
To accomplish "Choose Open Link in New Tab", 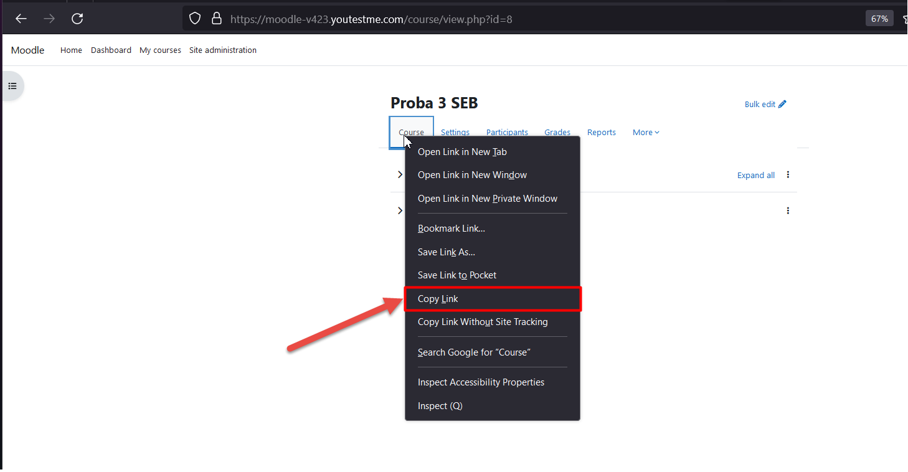I will [x=462, y=152].
